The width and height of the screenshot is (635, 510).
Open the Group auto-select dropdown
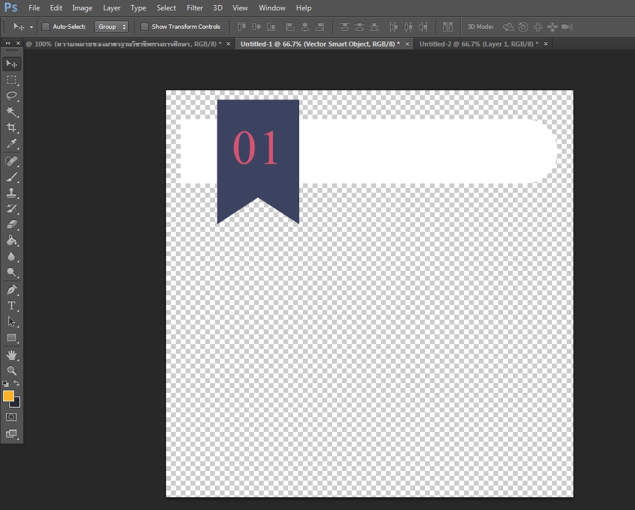[x=112, y=27]
